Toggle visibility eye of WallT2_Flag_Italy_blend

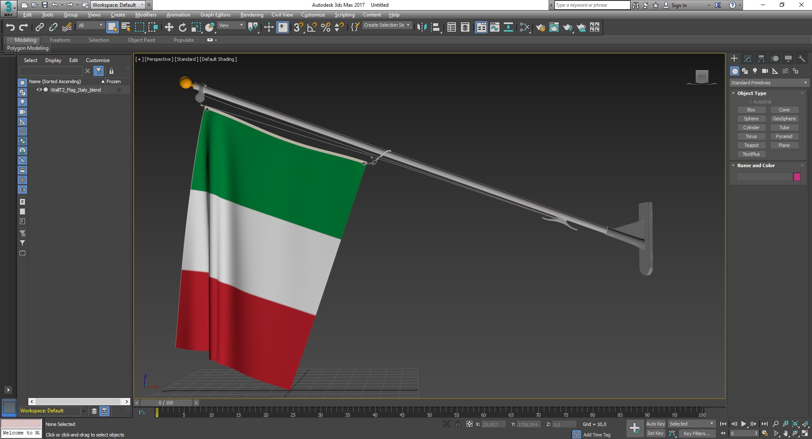(x=39, y=90)
